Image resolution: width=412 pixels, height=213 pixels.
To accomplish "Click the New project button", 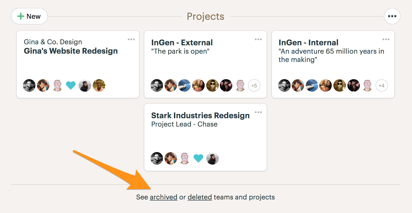I will click(x=29, y=16).
